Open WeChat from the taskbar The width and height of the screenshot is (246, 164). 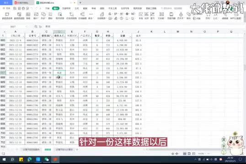[47, 159]
